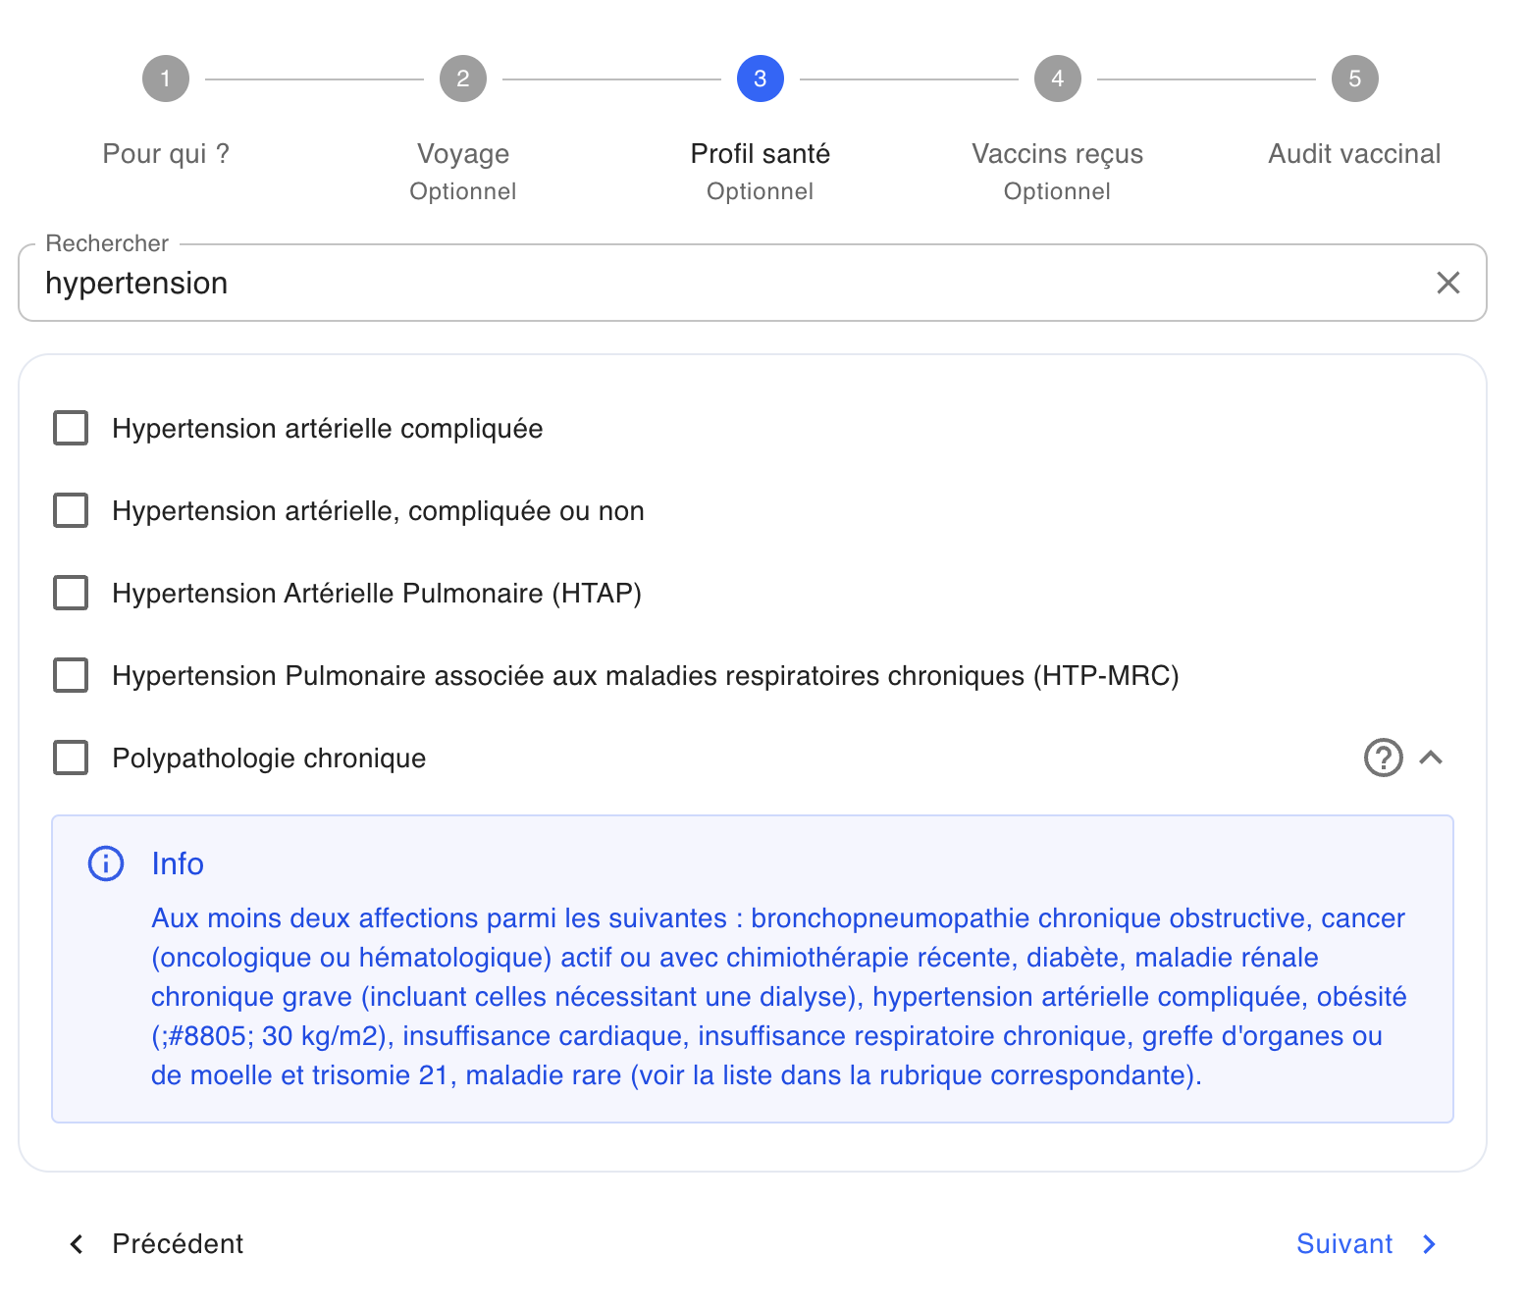Click the Précédent button
Viewport: 1525px width, 1307px height.
tap(157, 1244)
